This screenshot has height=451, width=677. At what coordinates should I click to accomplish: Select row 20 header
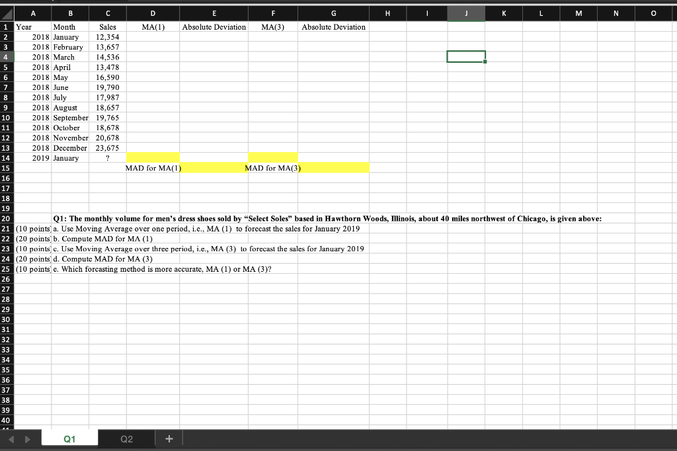pos(5,219)
